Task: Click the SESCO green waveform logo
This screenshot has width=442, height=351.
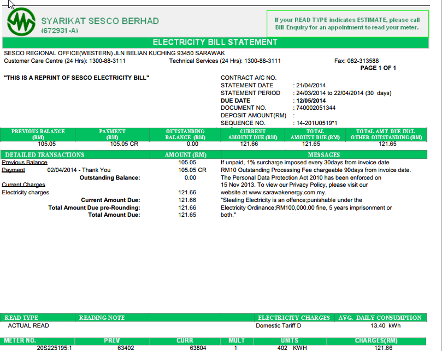Action: coord(21,22)
